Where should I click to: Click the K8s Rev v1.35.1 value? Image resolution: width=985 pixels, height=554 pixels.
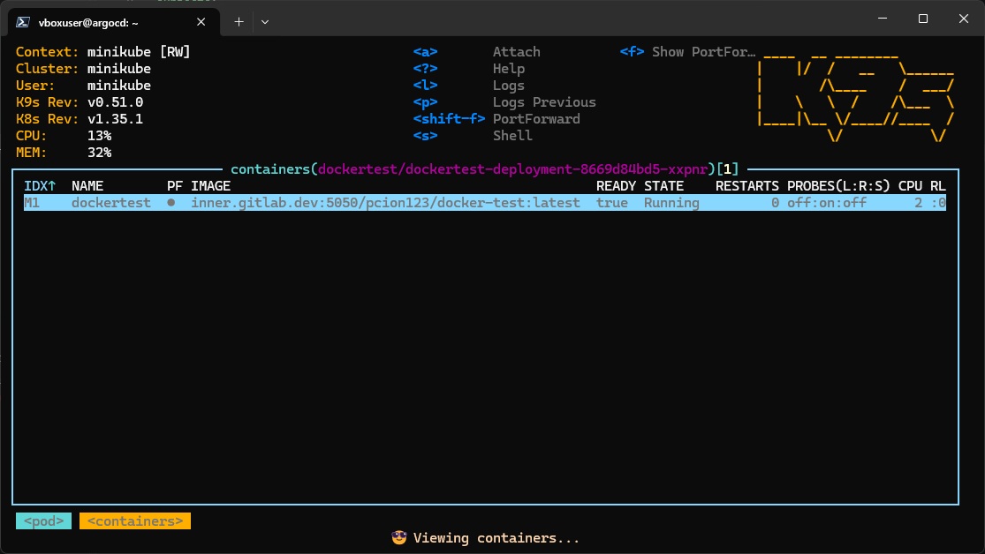coord(116,119)
